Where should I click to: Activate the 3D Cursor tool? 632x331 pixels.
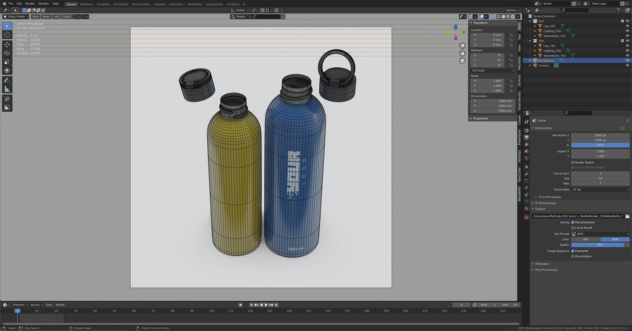pos(7,35)
